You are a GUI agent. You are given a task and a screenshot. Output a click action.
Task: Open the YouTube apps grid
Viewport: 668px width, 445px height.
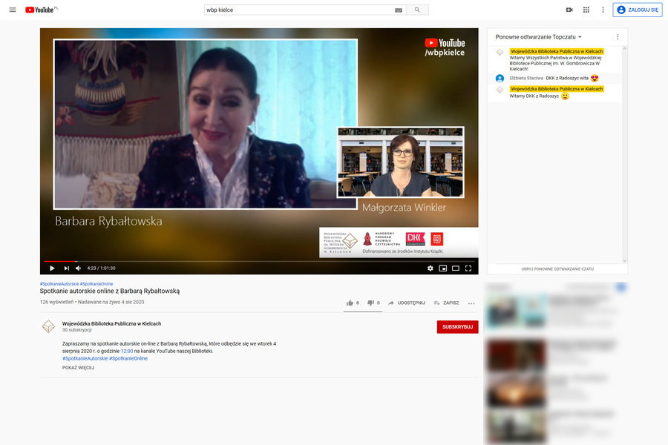point(586,10)
